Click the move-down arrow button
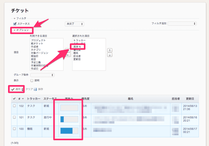Image resolution: width=209 pixels, height=146 pixels. [x=110, y=55]
